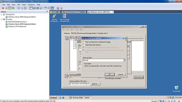Viewport: 182px width, 102px height.
Task: Click the Revert to Snapshot toolbar icon
Action: coord(22,8)
